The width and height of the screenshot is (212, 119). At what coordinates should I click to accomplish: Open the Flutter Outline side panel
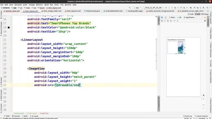click(x=211, y=33)
